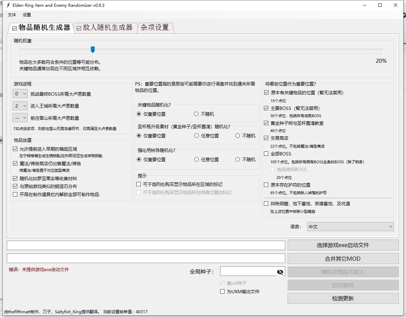406x318 pixels.
Task: Uncheck the 物品随机生成器 tab checkbox
Action: click(x=15, y=28)
